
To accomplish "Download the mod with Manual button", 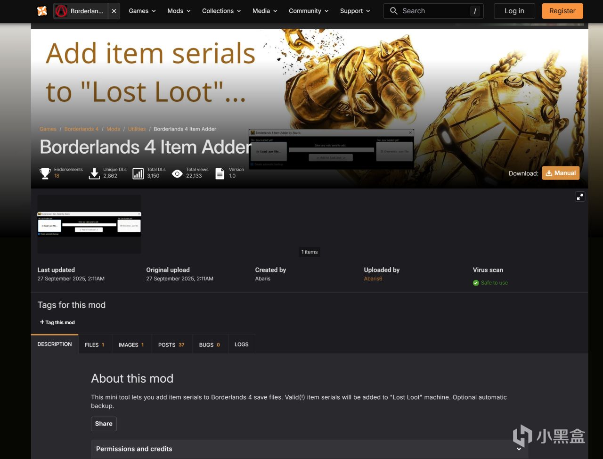I will (561, 173).
